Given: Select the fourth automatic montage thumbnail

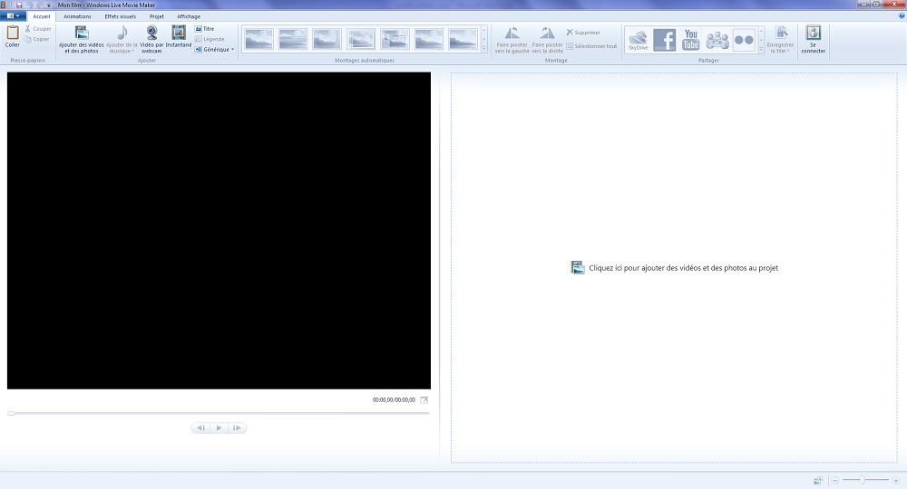Looking at the screenshot, I should click(x=361, y=39).
